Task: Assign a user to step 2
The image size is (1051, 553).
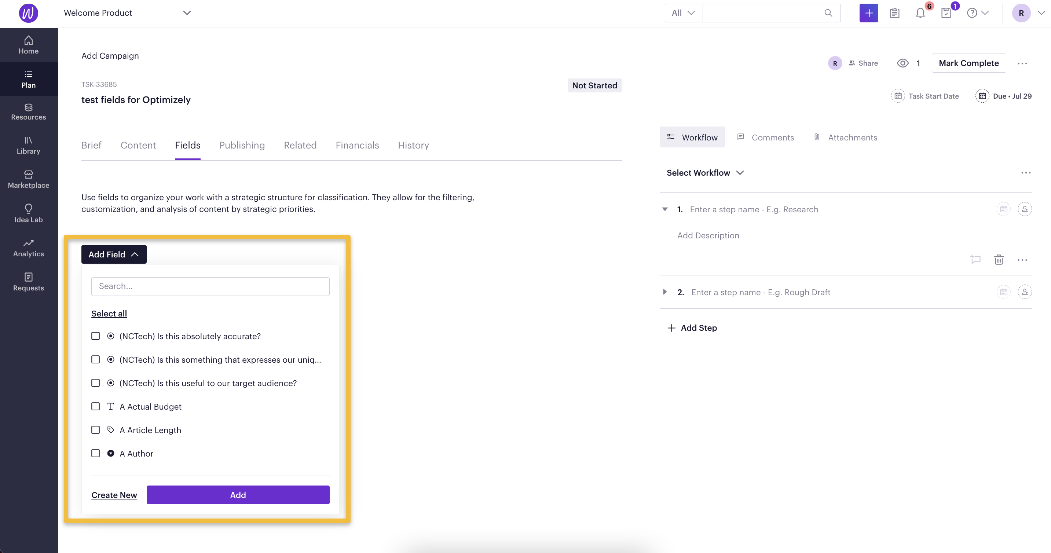Action: click(1025, 292)
